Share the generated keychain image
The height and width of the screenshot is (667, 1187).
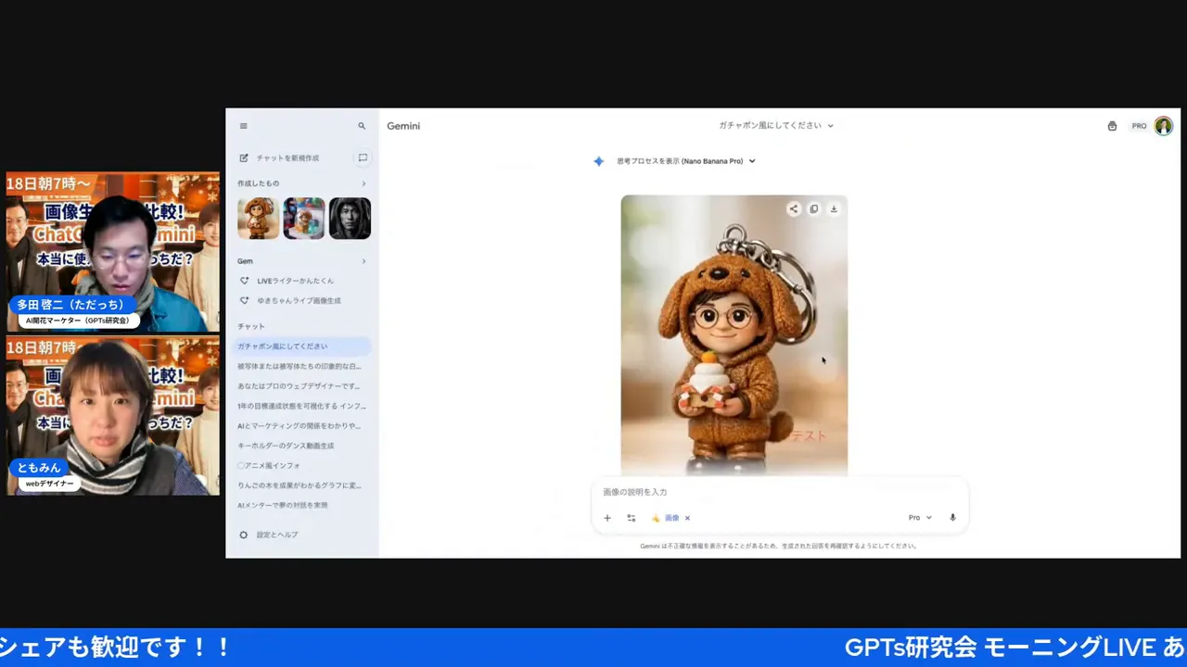[794, 208]
